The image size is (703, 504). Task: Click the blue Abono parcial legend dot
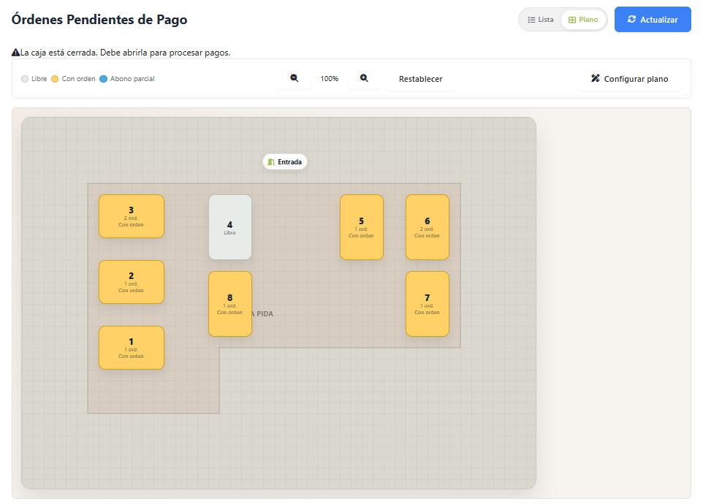coord(103,79)
